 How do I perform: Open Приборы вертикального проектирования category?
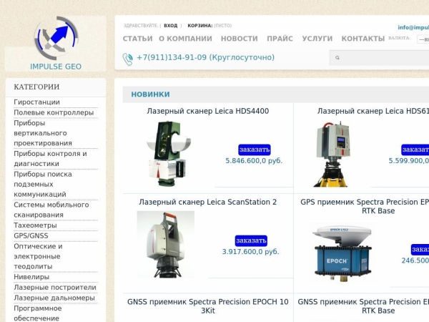[43, 133]
